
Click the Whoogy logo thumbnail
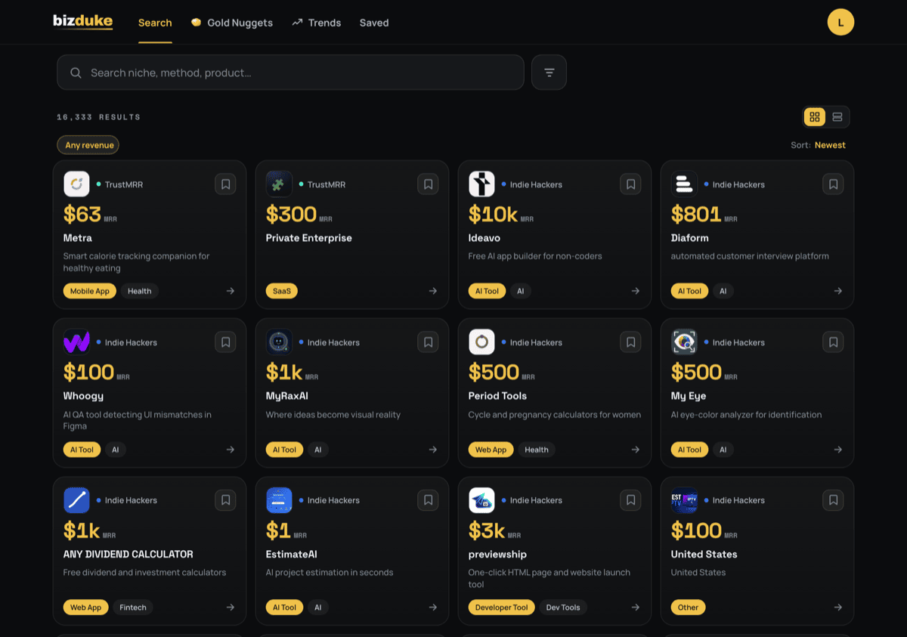[76, 342]
